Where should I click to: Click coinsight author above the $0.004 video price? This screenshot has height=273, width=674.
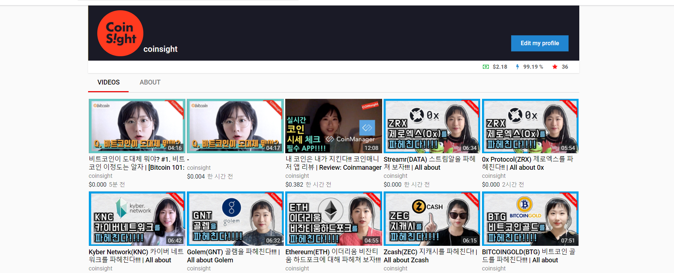(x=199, y=168)
